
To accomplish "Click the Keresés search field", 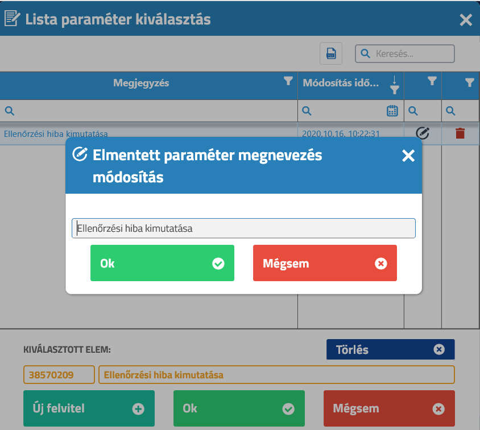I will (405, 54).
